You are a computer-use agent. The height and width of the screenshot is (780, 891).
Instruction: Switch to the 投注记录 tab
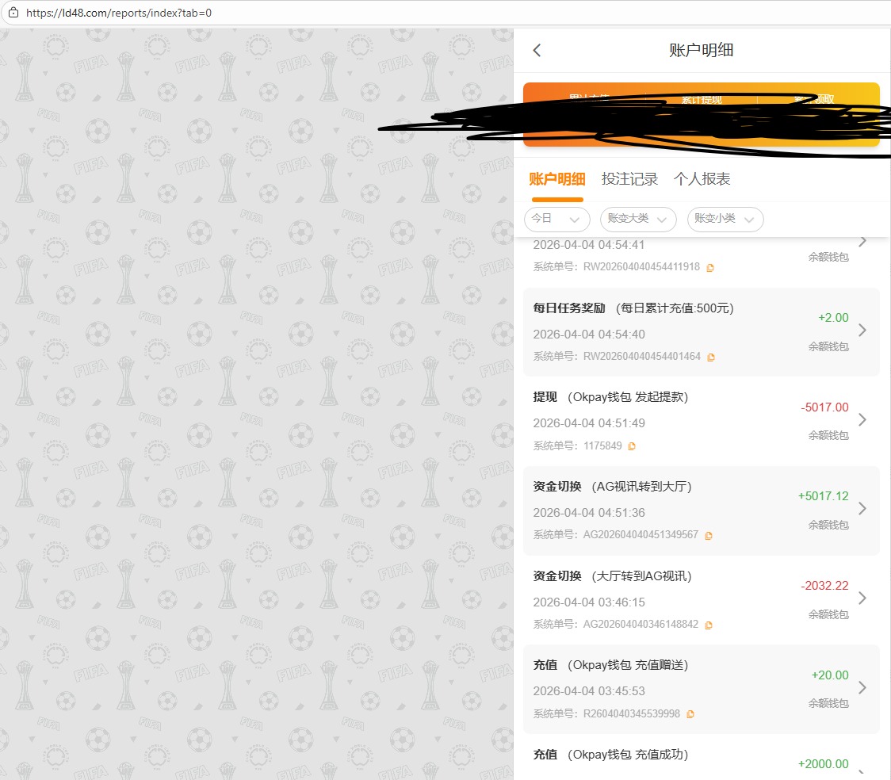629,179
